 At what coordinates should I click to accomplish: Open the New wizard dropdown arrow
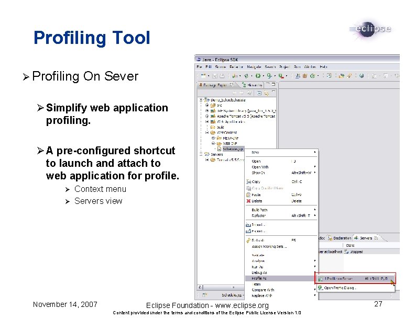[209, 76]
